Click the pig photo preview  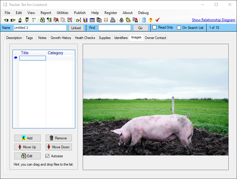156,107
